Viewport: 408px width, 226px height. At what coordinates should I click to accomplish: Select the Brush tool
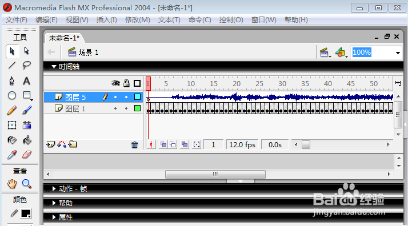point(26,110)
